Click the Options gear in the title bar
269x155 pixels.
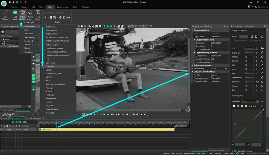(256, 7)
